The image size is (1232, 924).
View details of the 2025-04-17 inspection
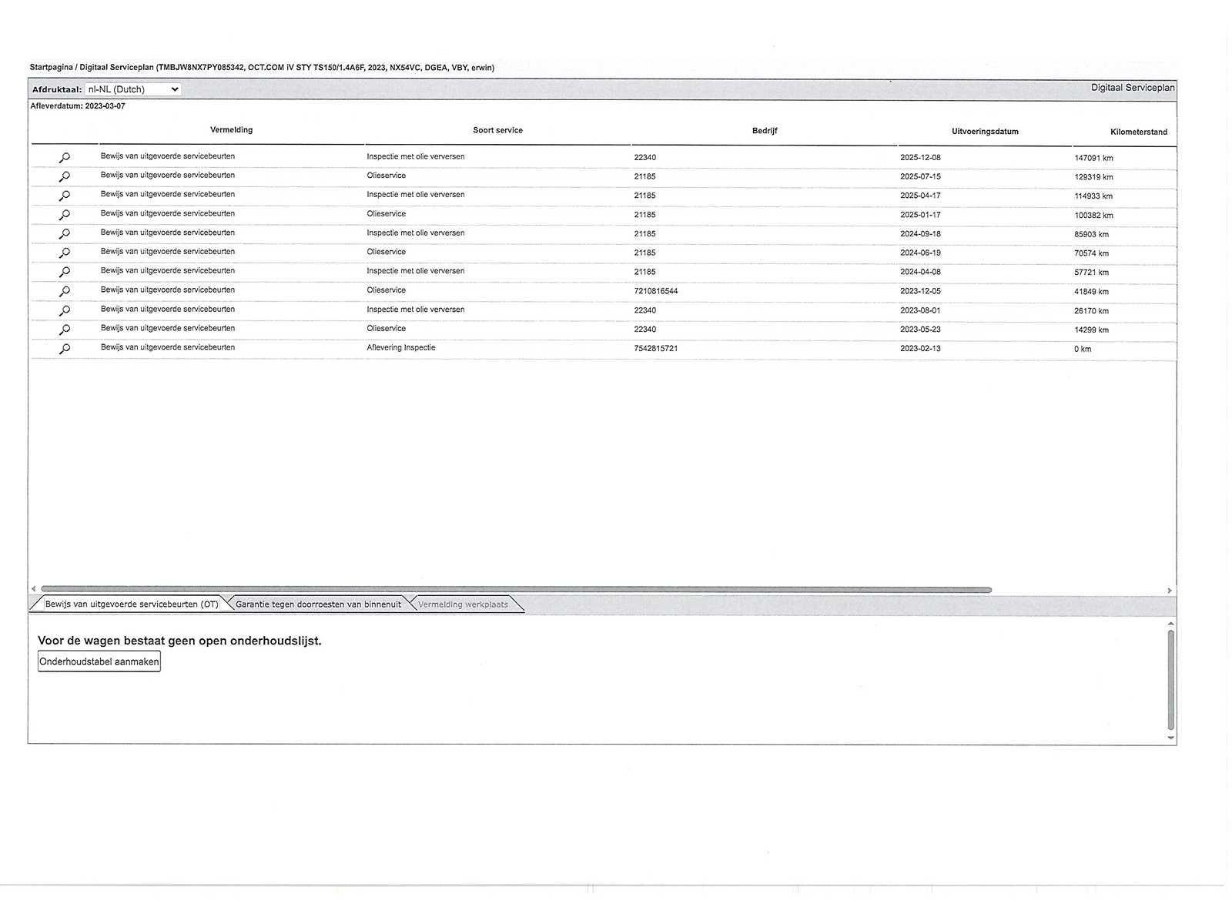[x=65, y=196]
